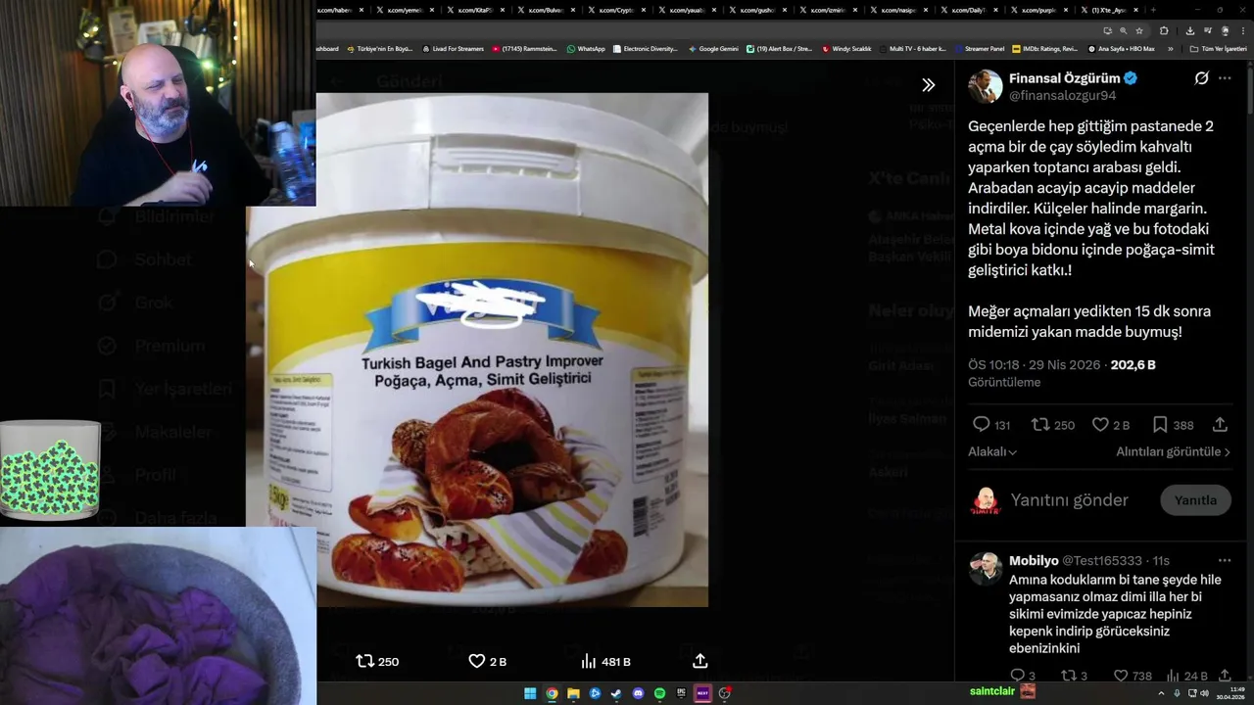Open more options on Finansal Özgürüm post
This screenshot has width=1254, height=705.
1225,78
